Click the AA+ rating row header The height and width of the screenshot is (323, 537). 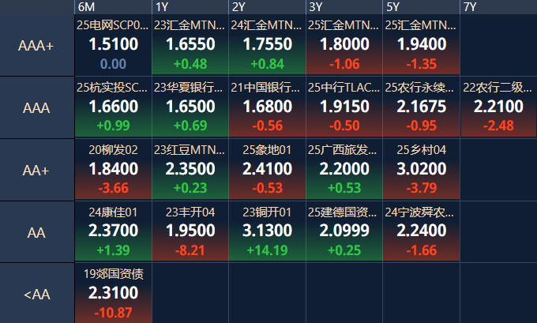point(36,170)
